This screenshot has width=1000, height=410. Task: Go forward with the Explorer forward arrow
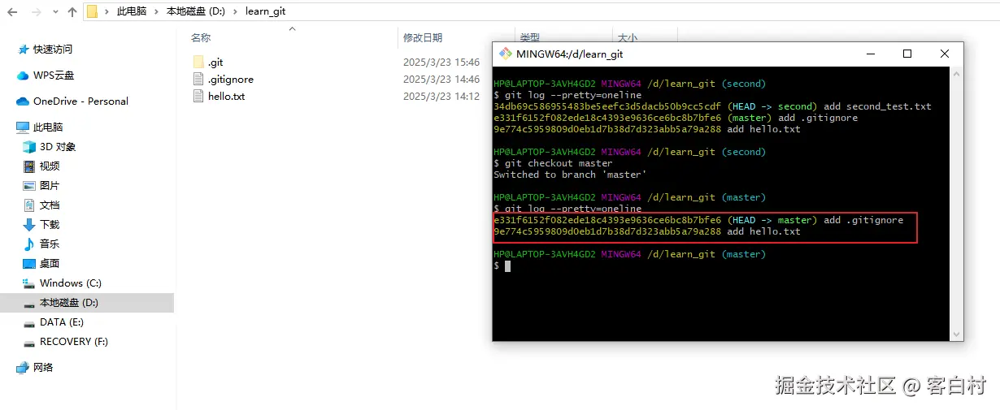[x=37, y=12]
